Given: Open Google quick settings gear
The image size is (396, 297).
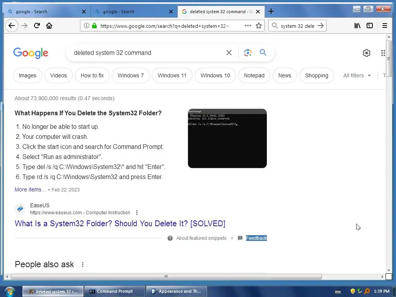Looking at the screenshot, I should click(367, 53).
